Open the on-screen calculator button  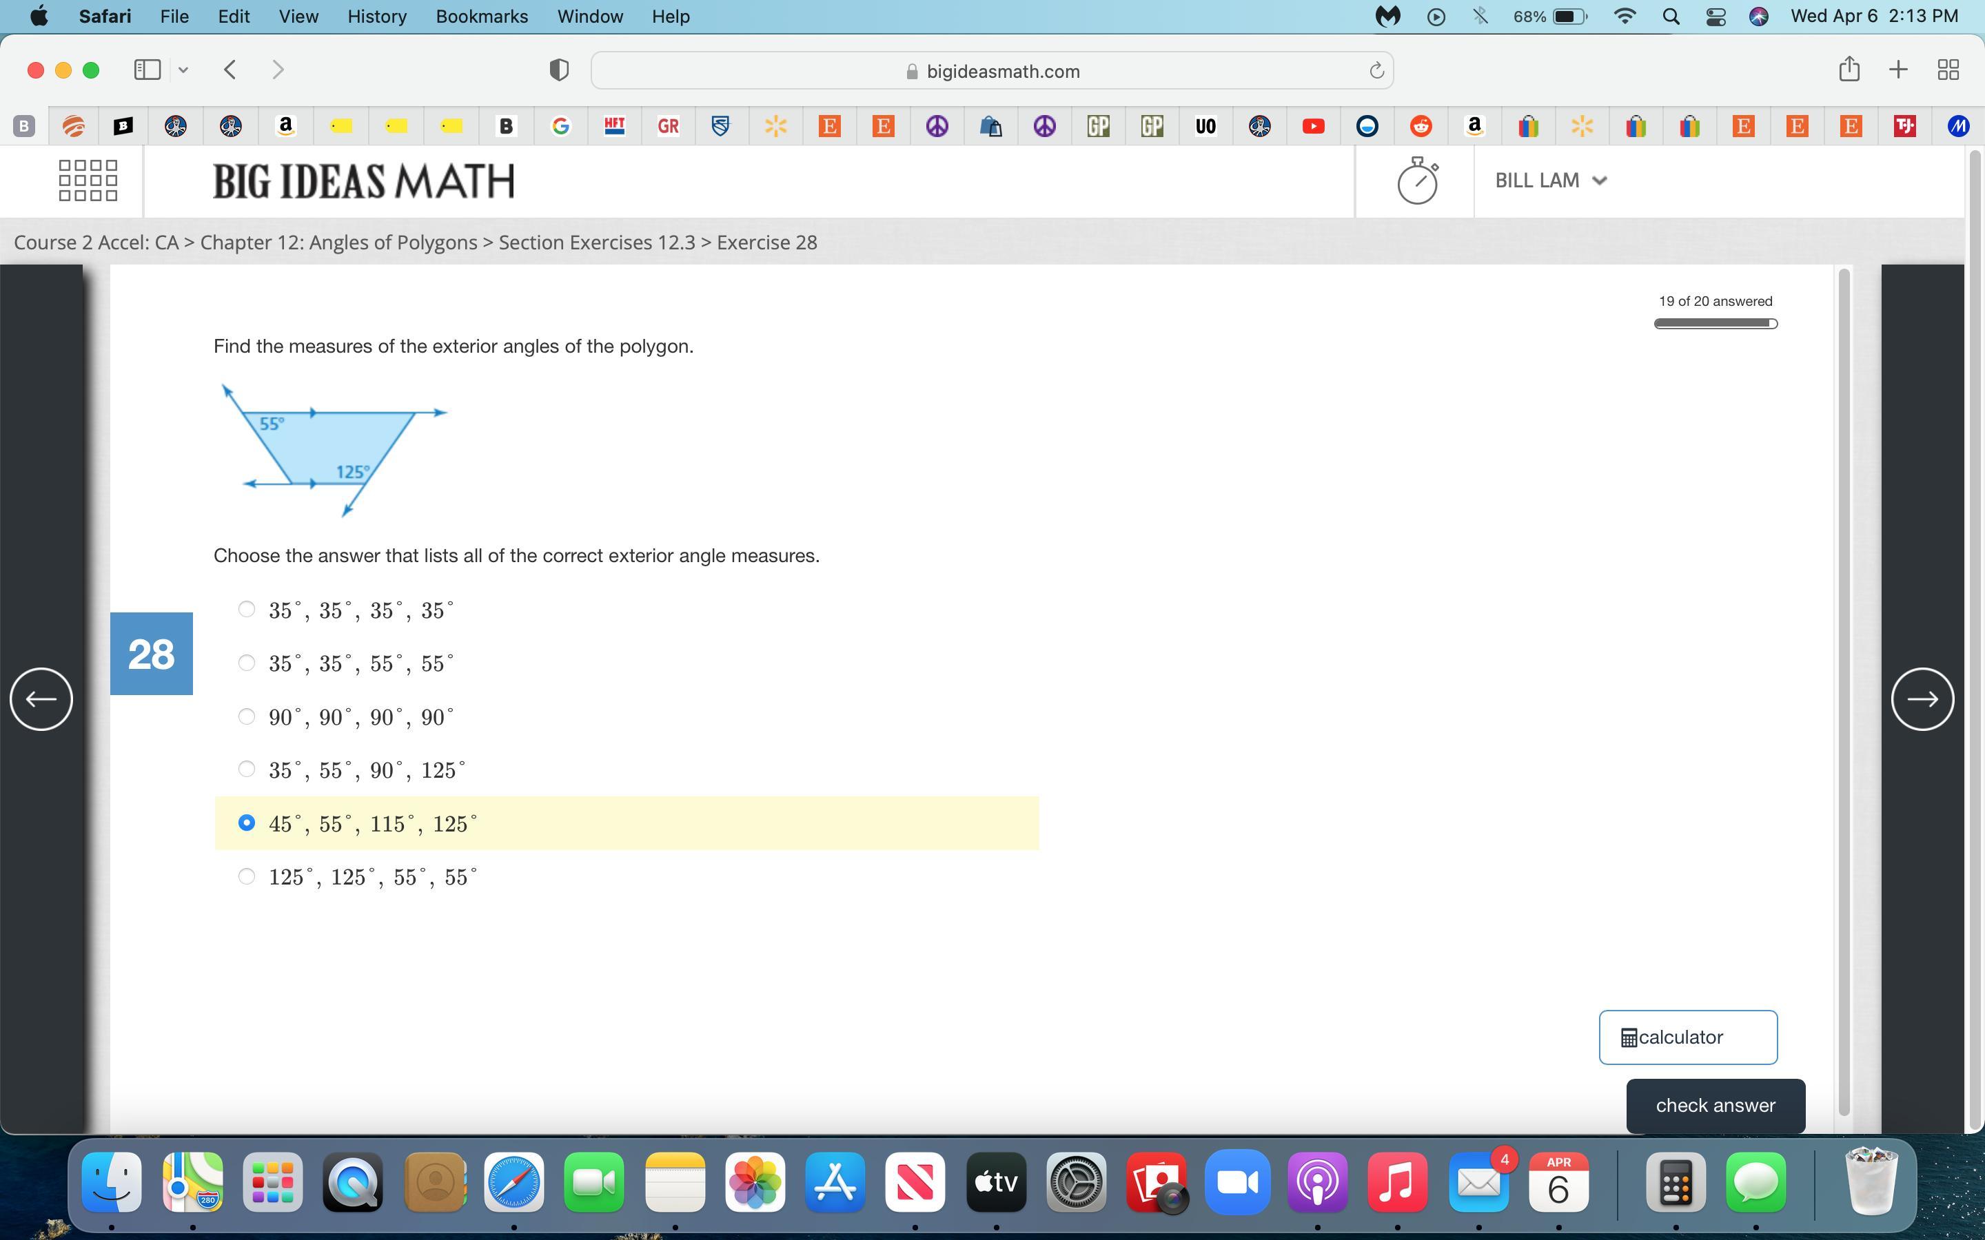click(x=1688, y=1037)
